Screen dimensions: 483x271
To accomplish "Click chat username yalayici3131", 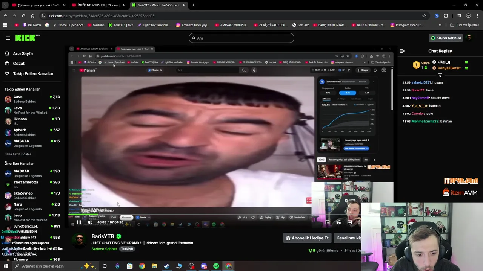I will pyautogui.click(x=421, y=82).
